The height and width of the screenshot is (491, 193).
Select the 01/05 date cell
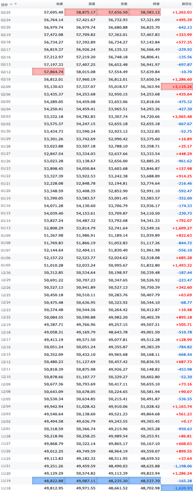(5, 265)
